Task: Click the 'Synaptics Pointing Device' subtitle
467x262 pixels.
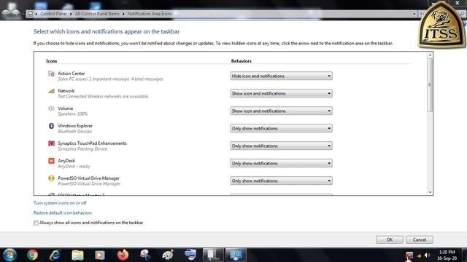Action: pyautogui.click(x=82, y=148)
